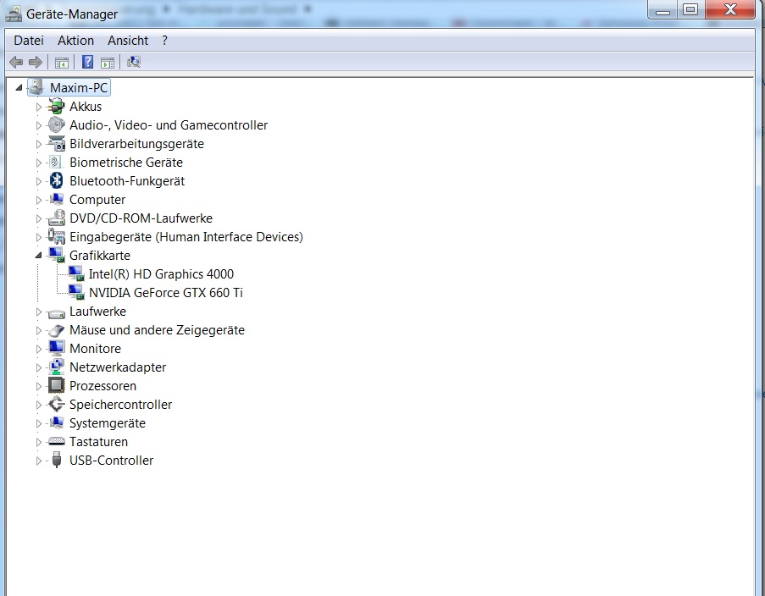Close the Geräte-Manager window

click(730, 9)
